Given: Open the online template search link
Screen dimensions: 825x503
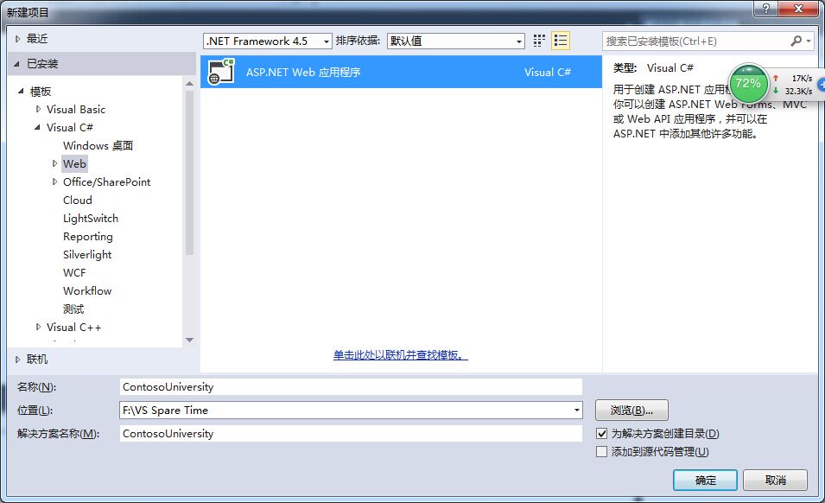Looking at the screenshot, I should 400,355.
